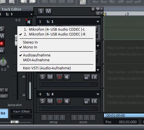Toggle the speaker monitor icon in Track Editor
This screenshot has height=130, width=144.
[x=29, y=22]
